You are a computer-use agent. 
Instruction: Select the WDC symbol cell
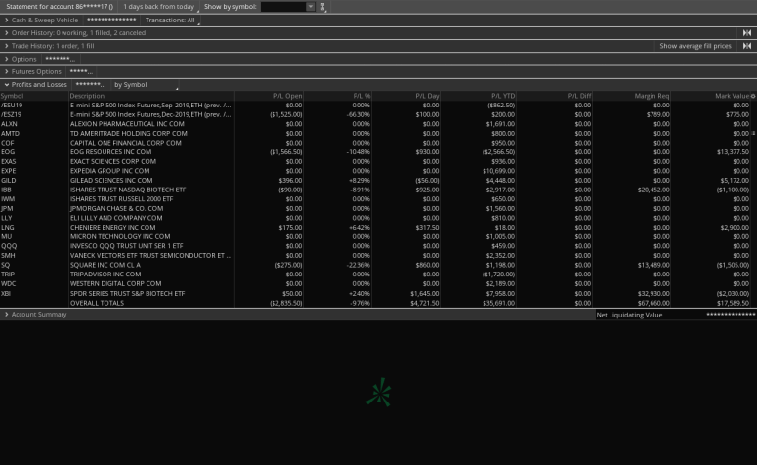[x=9, y=284]
